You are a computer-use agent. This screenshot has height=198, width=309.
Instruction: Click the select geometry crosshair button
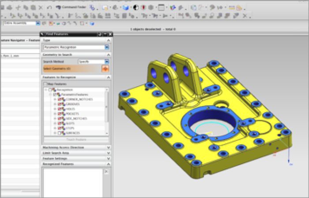[x=105, y=69]
